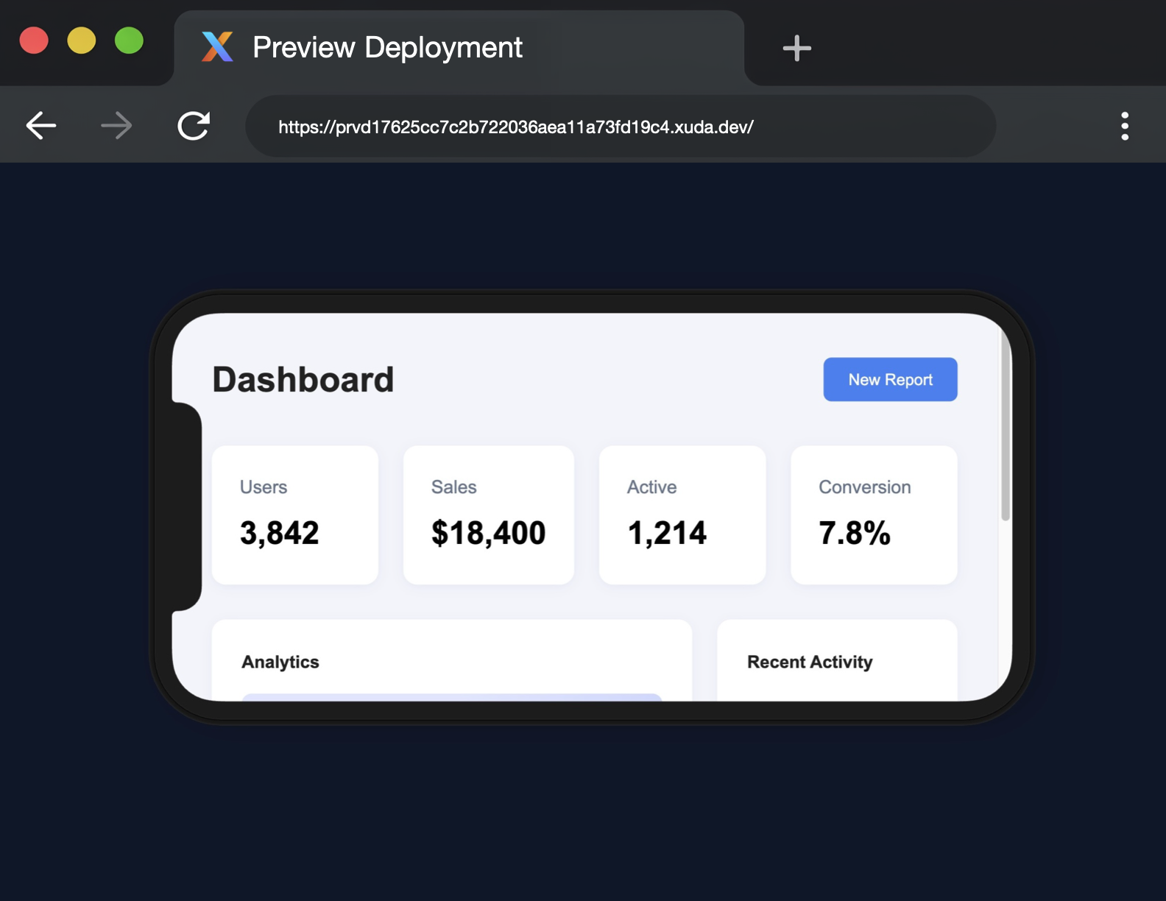Click the X logo favicon in tab

[x=217, y=47]
